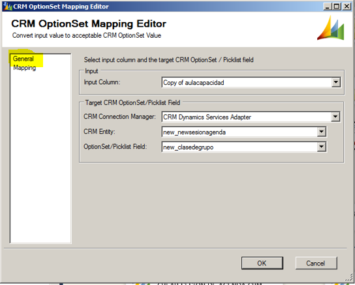Select the General page in the left list
This screenshot has width=355, height=285.
click(x=23, y=59)
